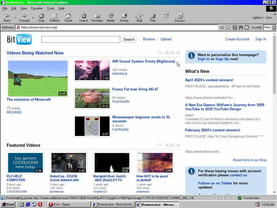Click inside the BitView search field
Screen dimensions: 277x208
point(81,39)
